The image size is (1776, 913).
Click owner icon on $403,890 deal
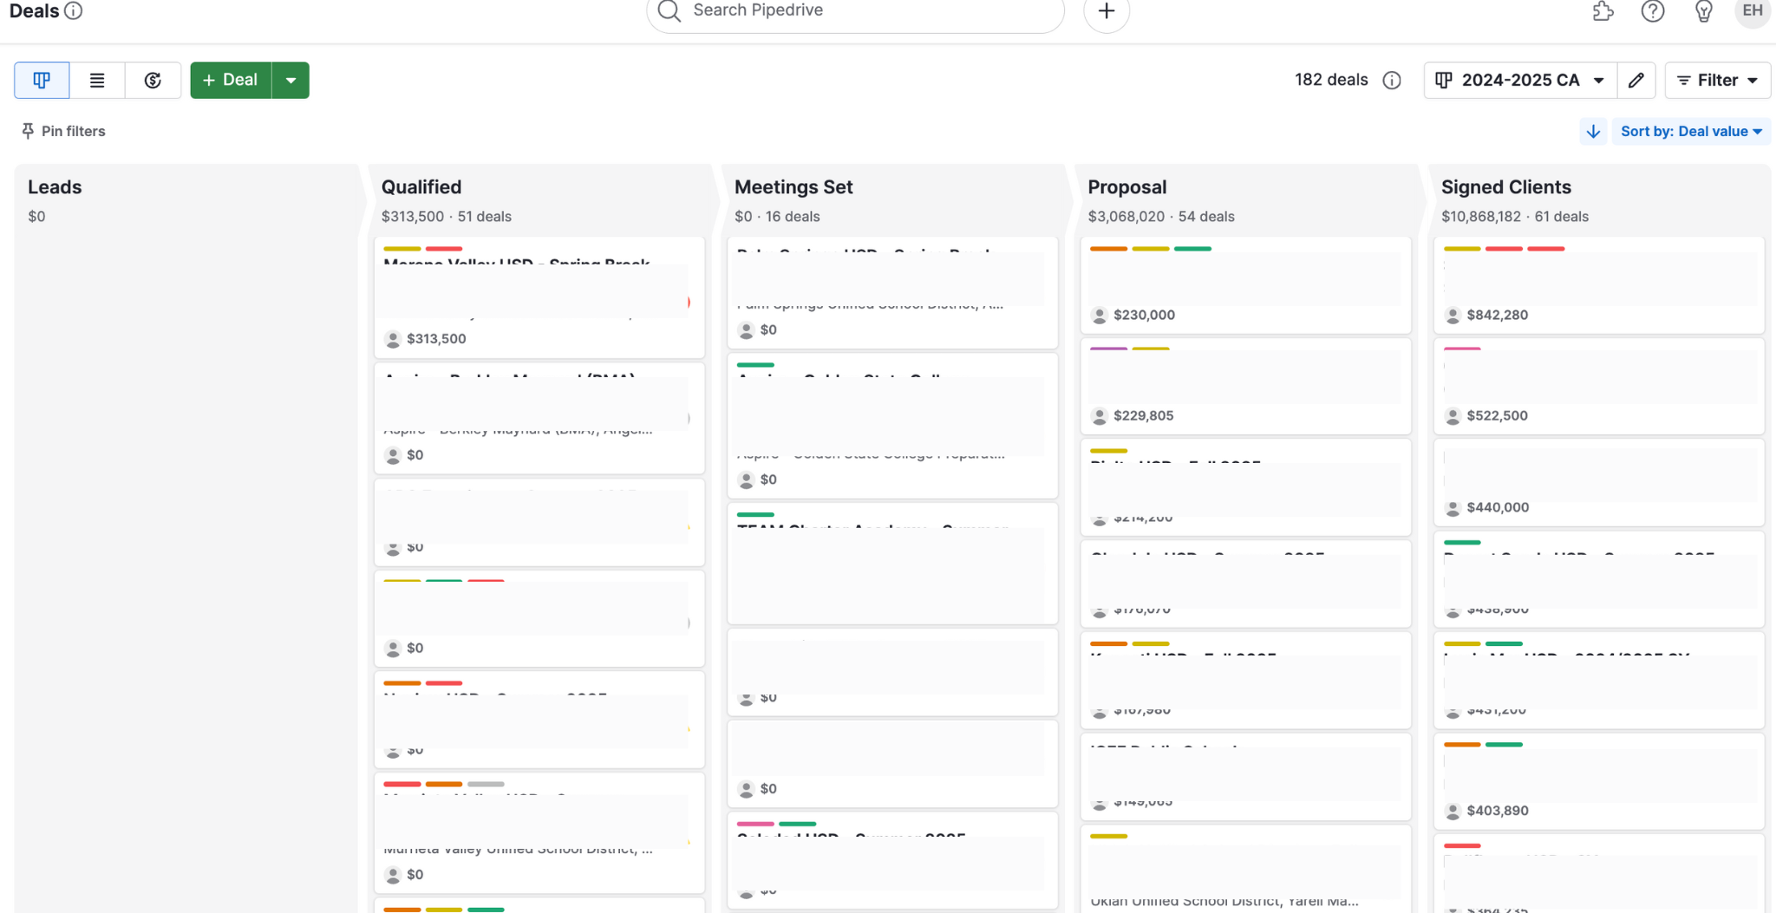pyautogui.click(x=1453, y=812)
